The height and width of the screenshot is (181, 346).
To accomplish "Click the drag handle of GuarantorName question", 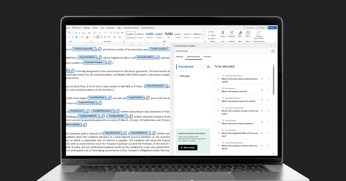I will click(218, 122).
